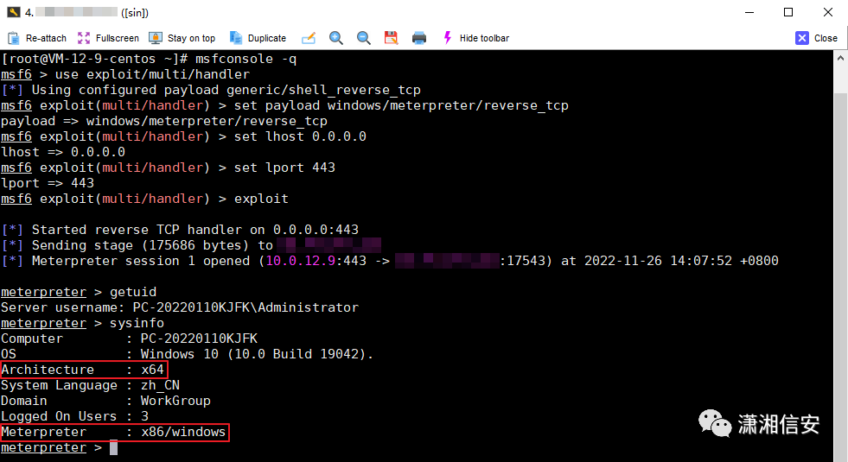Zoom out with the minus magnifier icon
The image size is (848, 462).
[x=363, y=38]
